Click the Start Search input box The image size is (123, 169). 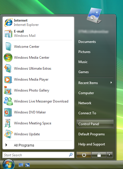tap(38, 155)
